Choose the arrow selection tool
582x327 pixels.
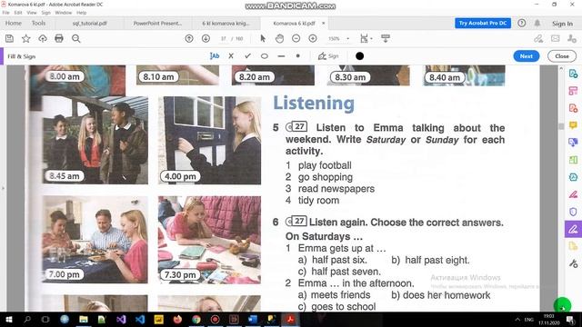pos(263,38)
